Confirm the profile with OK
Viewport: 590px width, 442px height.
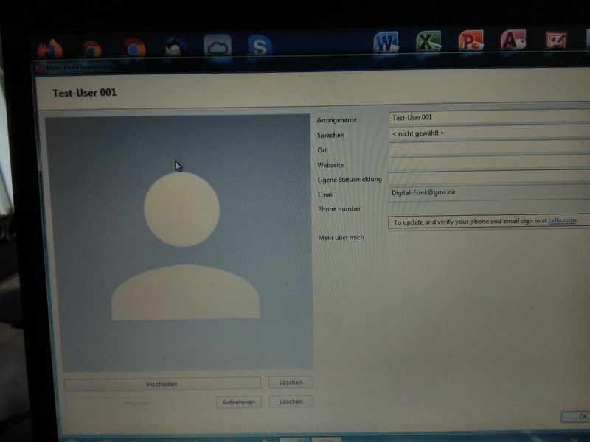pos(576,416)
